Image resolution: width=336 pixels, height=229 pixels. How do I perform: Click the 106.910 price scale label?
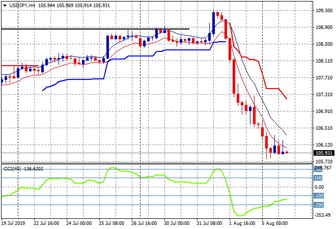(x=324, y=111)
